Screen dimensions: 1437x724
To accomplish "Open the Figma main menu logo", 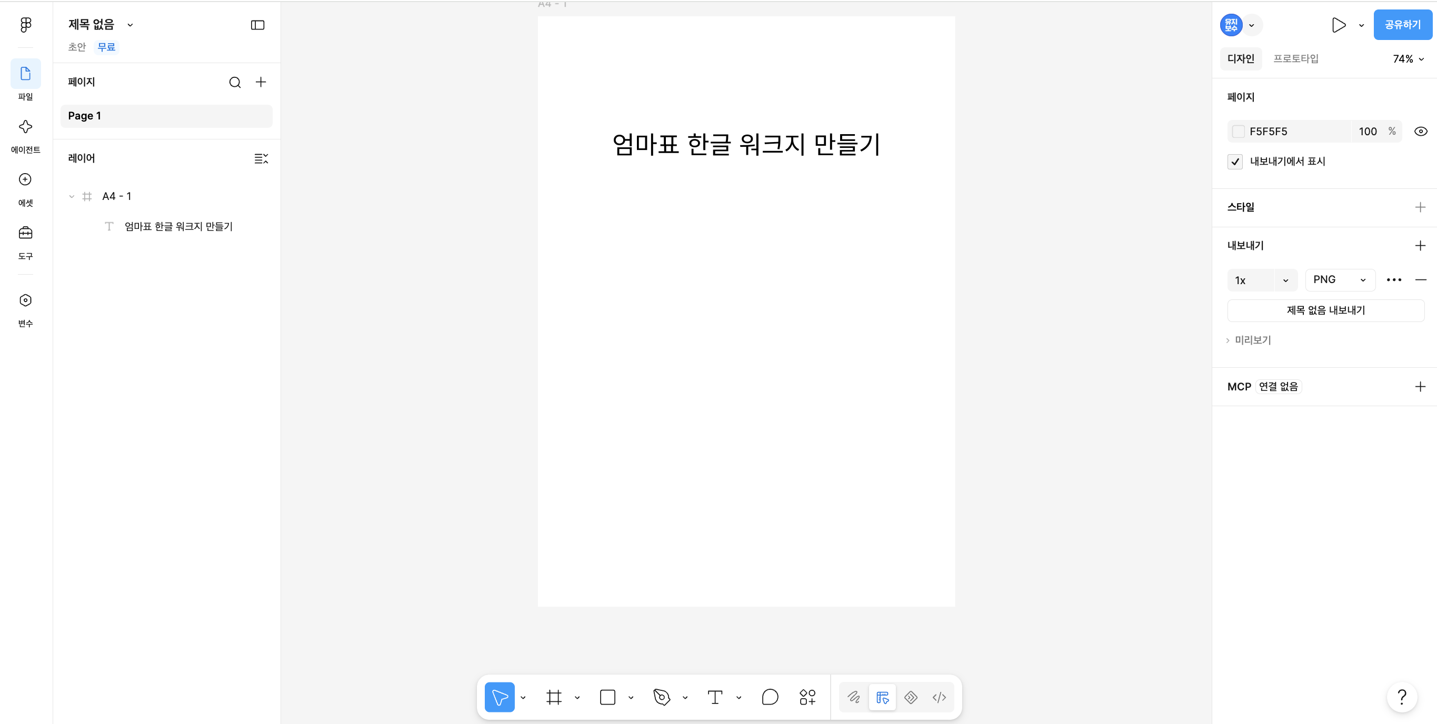I will pos(26,25).
